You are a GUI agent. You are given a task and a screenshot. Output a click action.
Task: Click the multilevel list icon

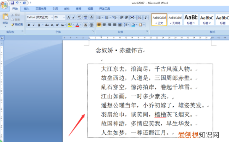(114, 17)
